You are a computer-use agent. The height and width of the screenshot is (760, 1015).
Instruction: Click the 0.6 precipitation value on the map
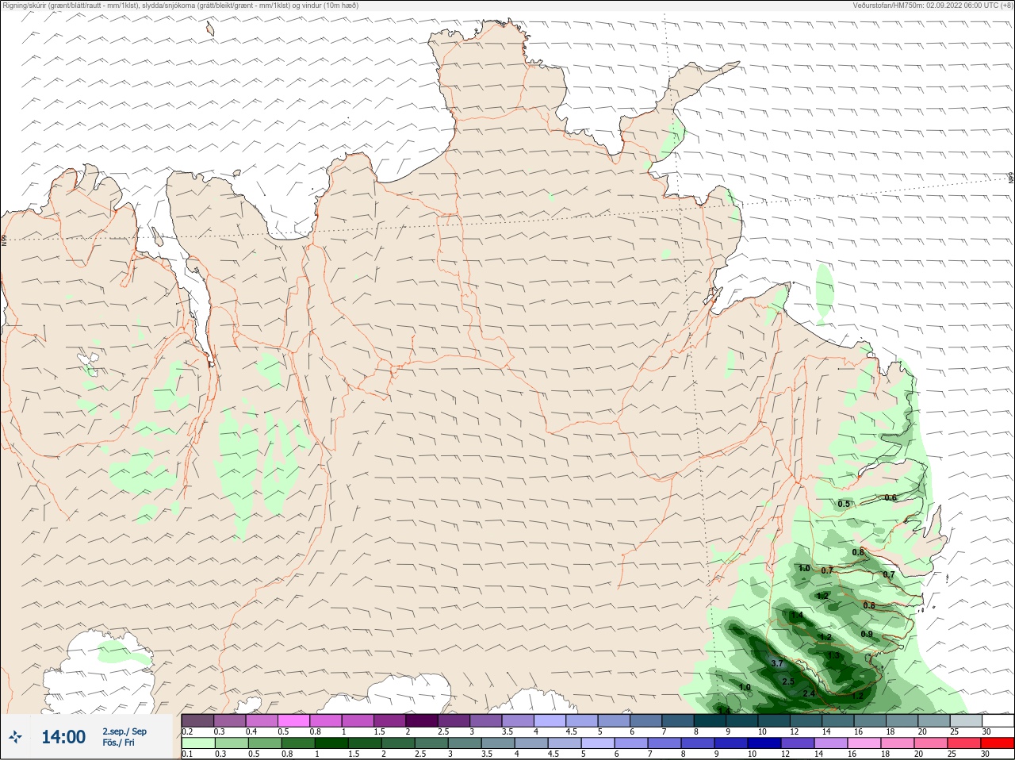(x=891, y=497)
